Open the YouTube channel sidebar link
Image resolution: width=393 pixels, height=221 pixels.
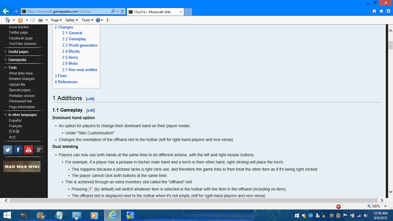[x=22, y=44]
